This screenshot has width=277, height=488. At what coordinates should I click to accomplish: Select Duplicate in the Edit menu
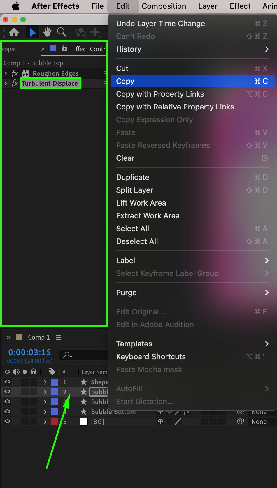133,177
